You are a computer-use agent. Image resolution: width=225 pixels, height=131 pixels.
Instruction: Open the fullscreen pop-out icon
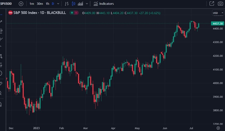coord(212,3)
